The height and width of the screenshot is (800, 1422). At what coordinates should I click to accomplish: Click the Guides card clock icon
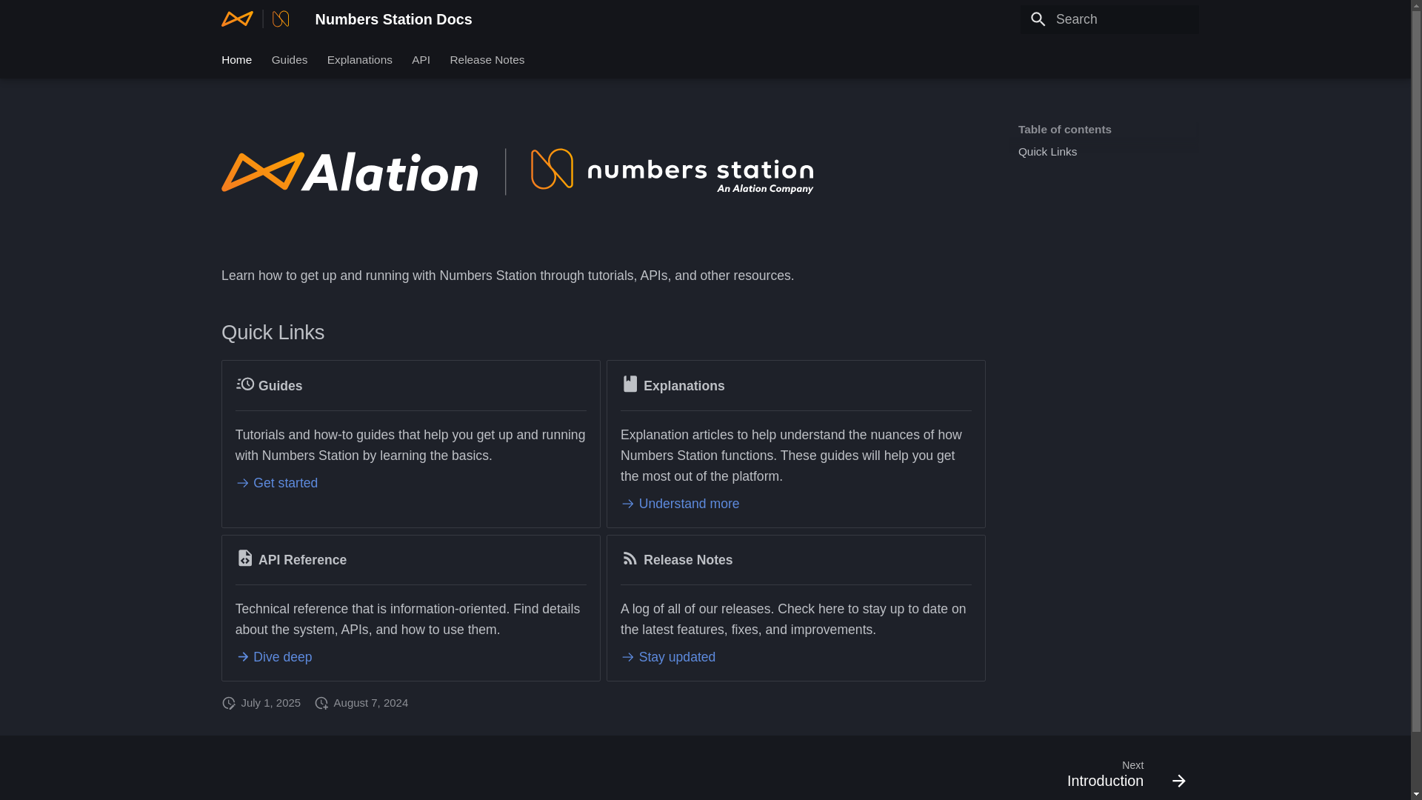point(245,384)
